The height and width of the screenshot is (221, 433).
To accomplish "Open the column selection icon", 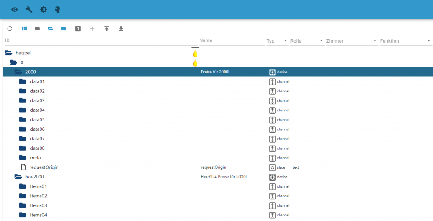I will click(24, 29).
